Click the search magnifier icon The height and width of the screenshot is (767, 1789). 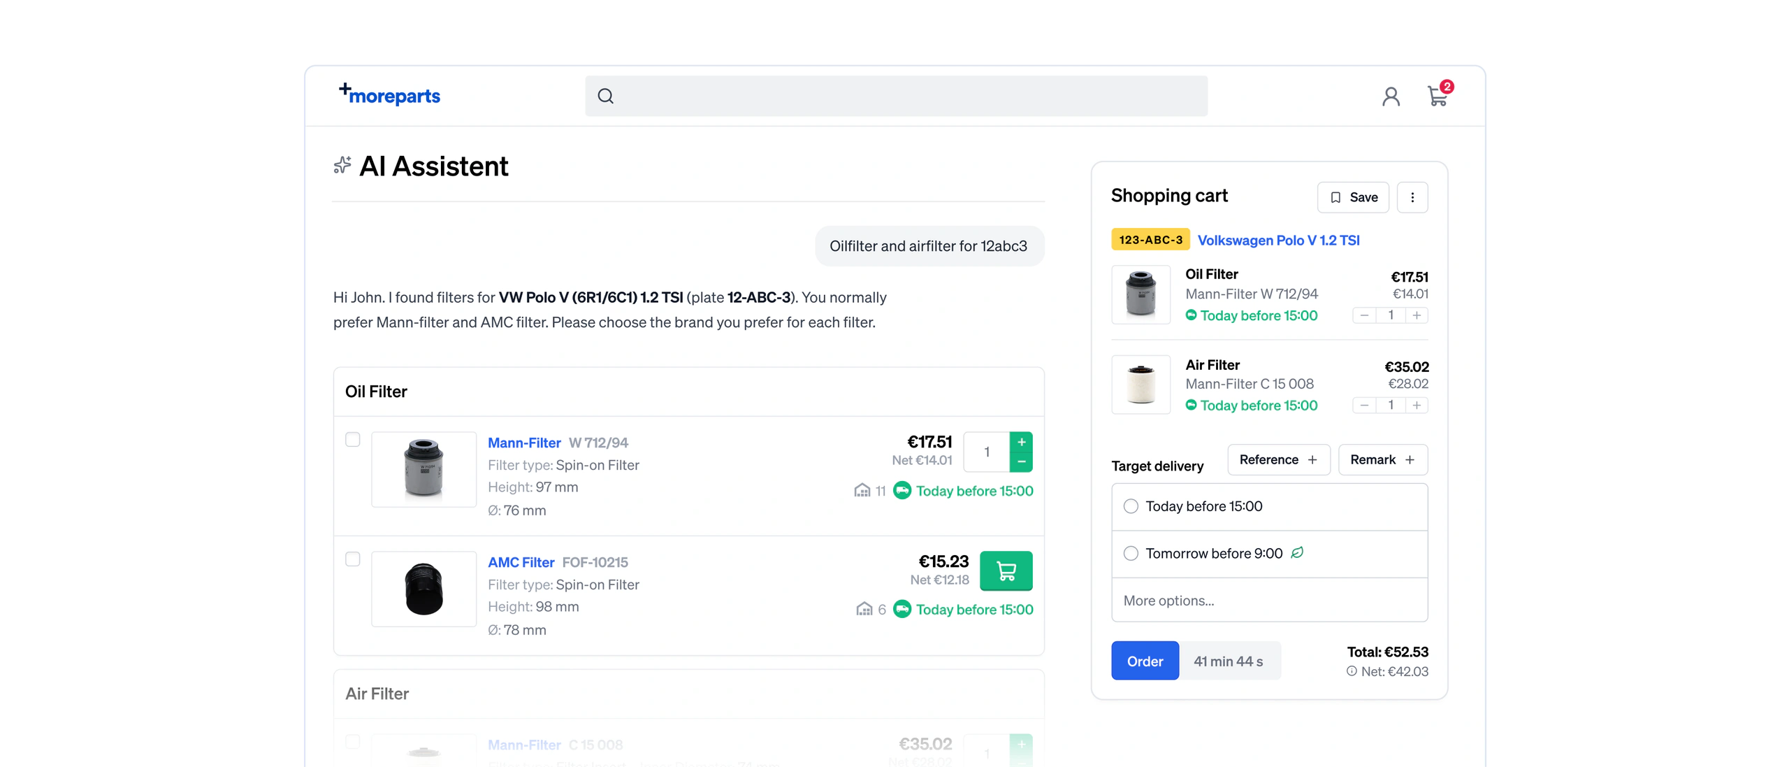(x=605, y=96)
